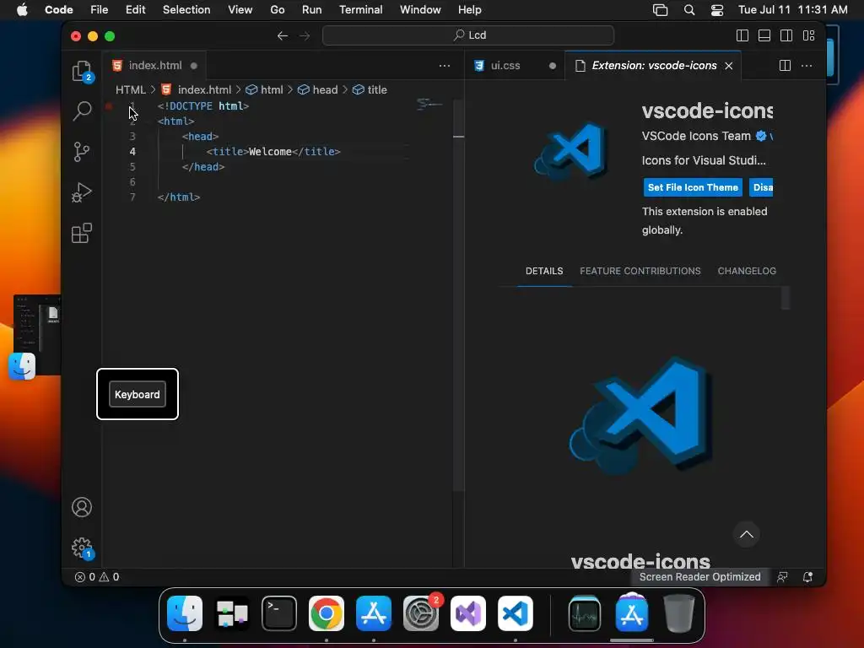Open the Go menu
The width and height of the screenshot is (864, 648).
(x=277, y=10)
